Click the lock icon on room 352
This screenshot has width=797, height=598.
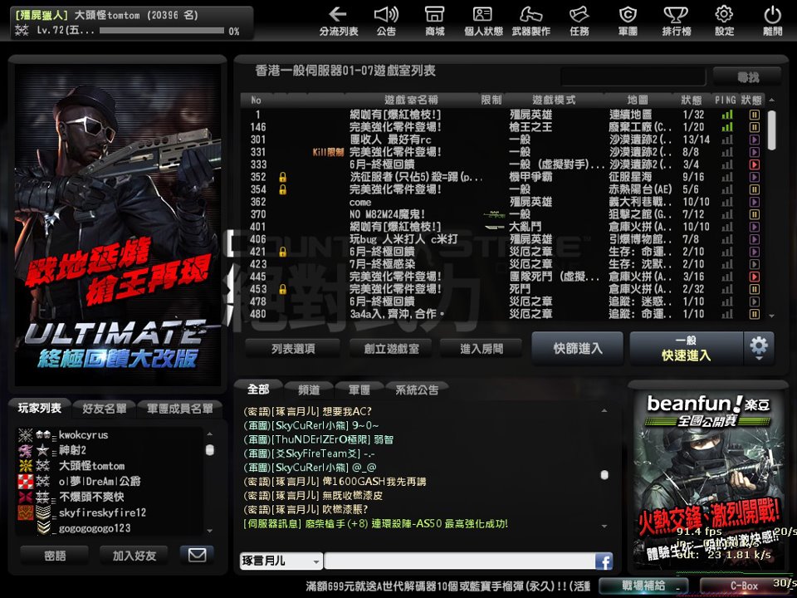(x=282, y=177)
